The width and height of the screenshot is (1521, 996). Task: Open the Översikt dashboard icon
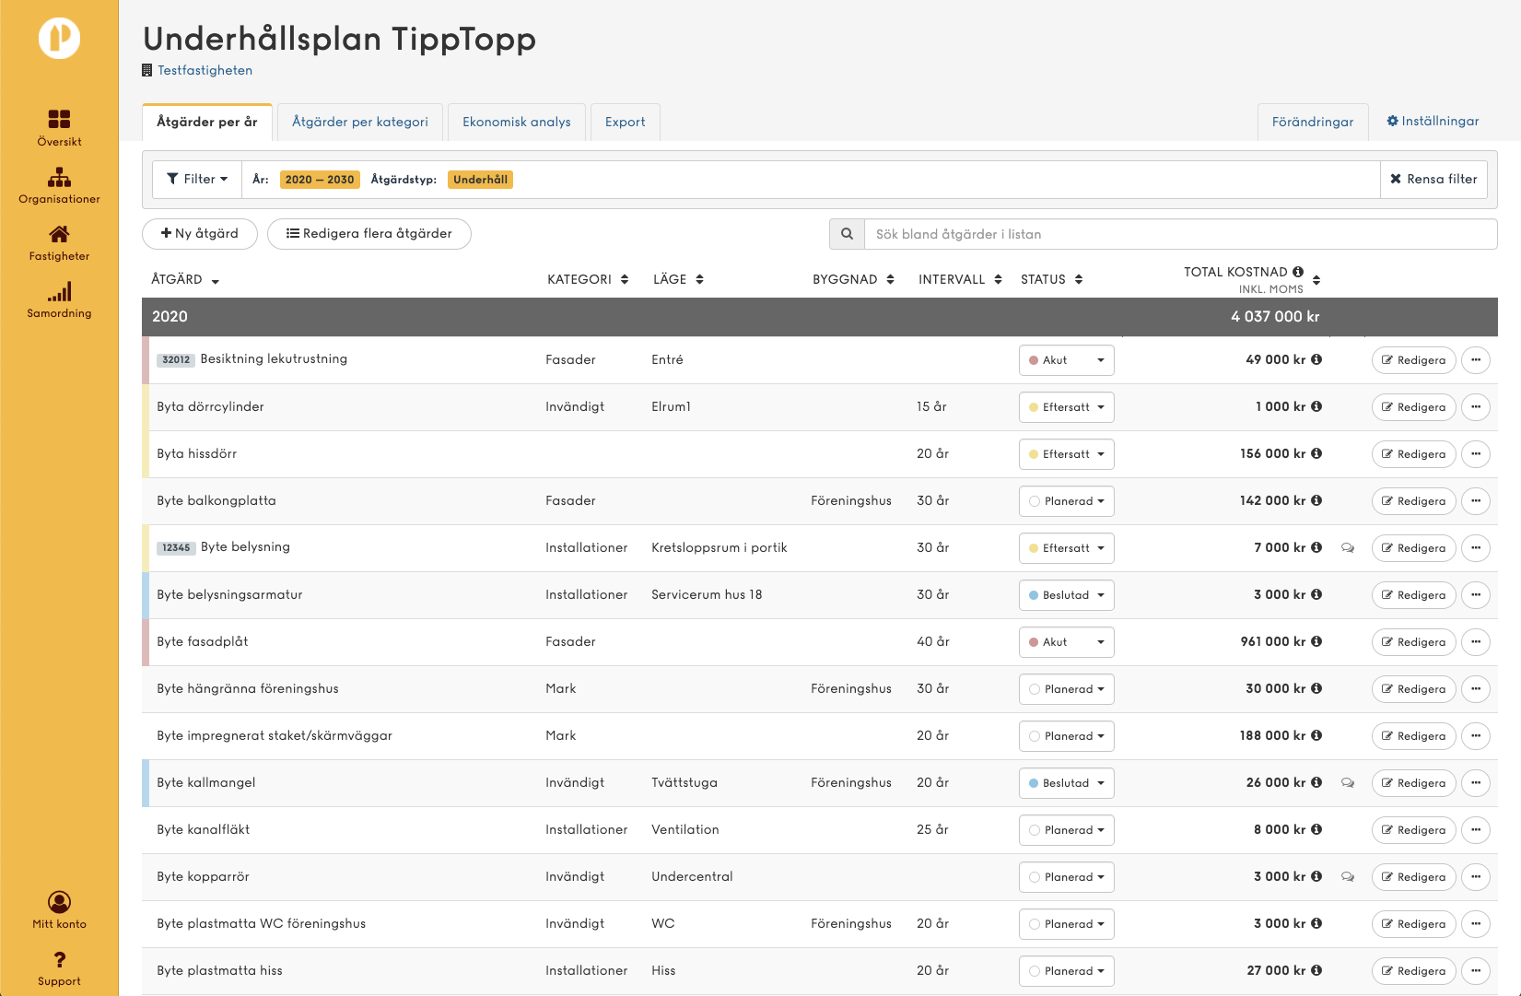pos(59,120)
